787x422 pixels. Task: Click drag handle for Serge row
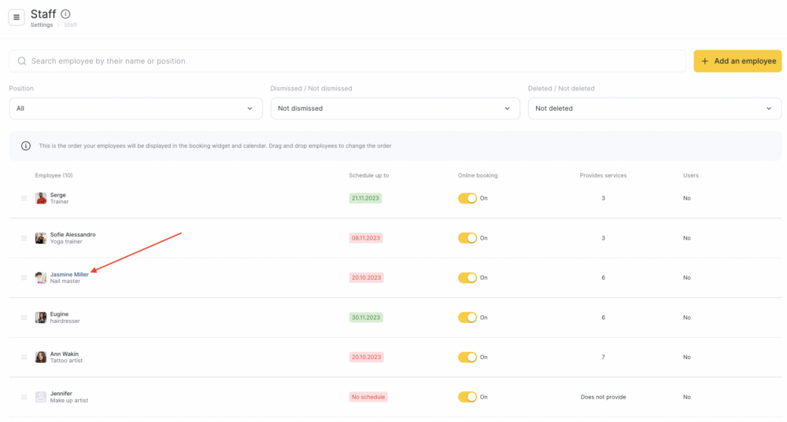tap(24, 199)
